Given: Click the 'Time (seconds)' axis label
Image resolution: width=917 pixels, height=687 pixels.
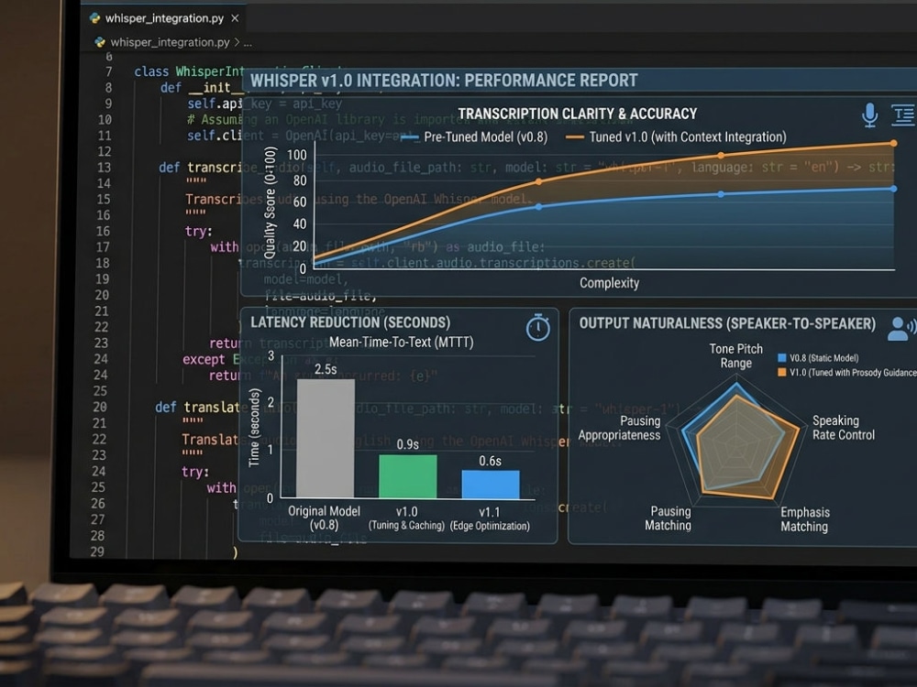Looking at the screenshot, I should coord(254,428).
